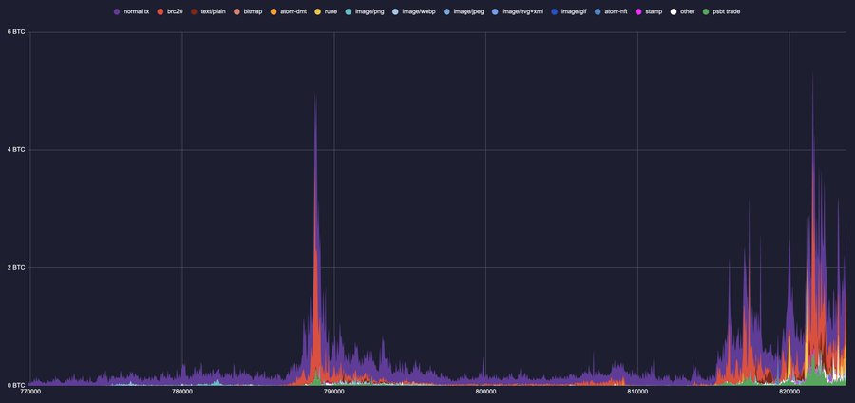This screenshot has height=403, width=855.
Task: Toggle the 'image/gif' legend entry
Action: point(569,11)
